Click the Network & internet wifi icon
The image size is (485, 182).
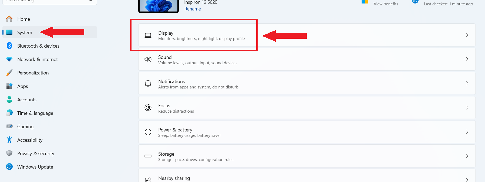(9, 59)
